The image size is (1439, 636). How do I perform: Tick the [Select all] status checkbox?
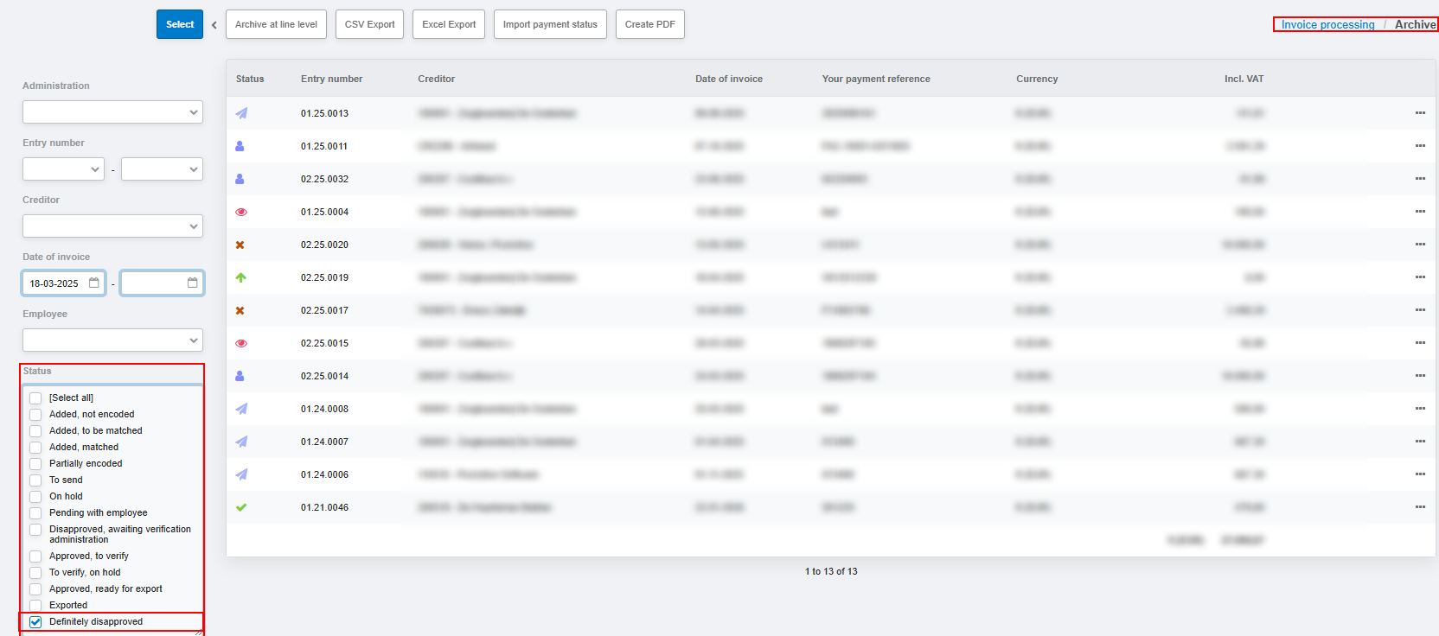(35, 398)
